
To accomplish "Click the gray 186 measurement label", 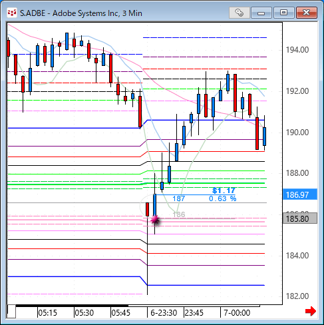I will [179, 214].
